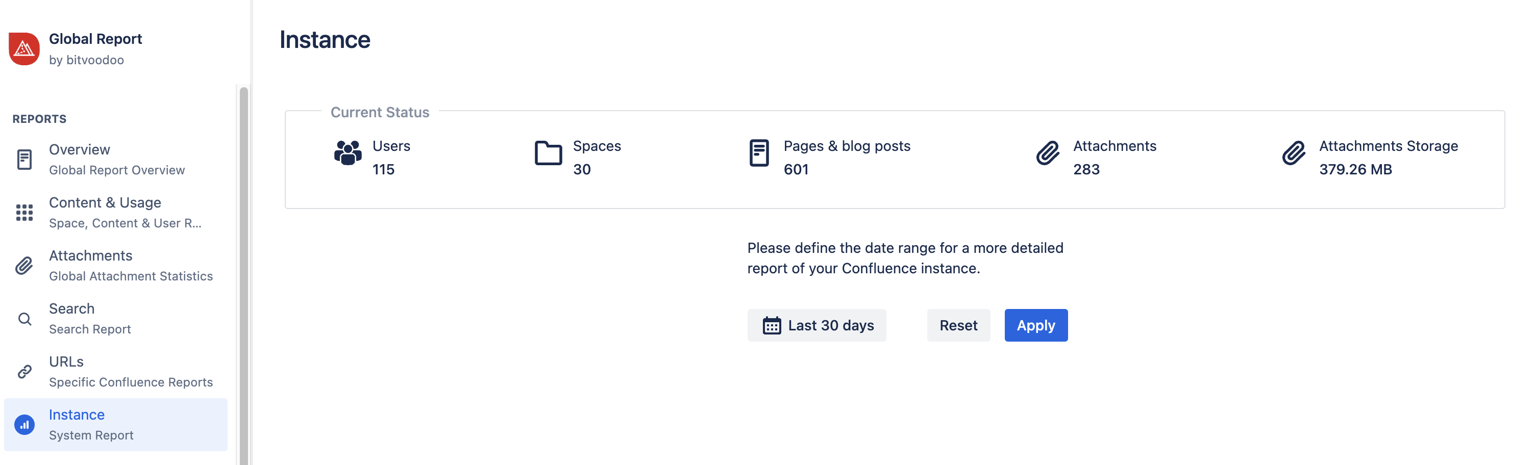Click the Search magnifying glass icon
The width and height of the screenshot is (1535, 465).
point(24,319)
